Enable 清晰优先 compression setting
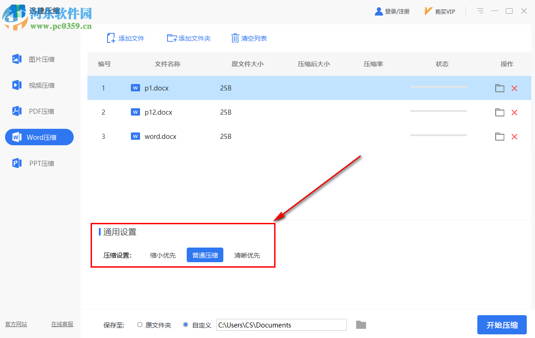Image resolution: width=535 pixels, height=338 pixels. [x=247, y=255]
